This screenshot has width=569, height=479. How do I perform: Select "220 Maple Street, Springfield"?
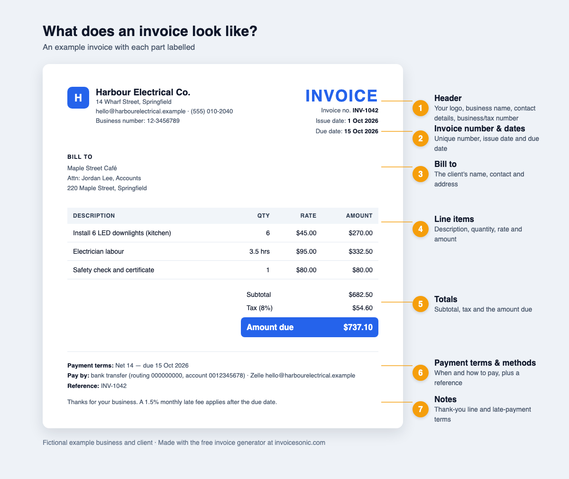(x=107, y=188)
